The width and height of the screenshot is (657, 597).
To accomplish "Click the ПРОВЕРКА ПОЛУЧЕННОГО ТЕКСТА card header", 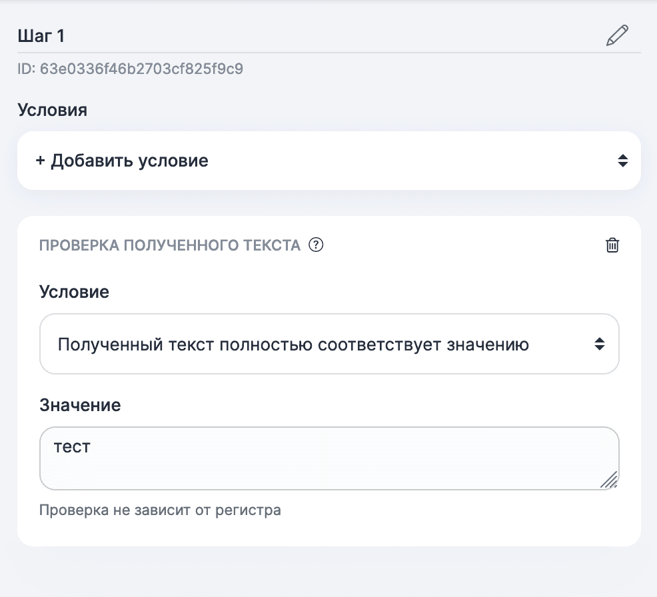I will tap(170, 245).
